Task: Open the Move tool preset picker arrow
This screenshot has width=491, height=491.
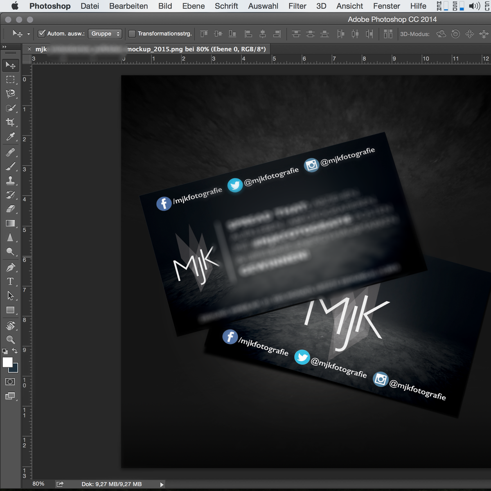Action: (x=28, y=34)
